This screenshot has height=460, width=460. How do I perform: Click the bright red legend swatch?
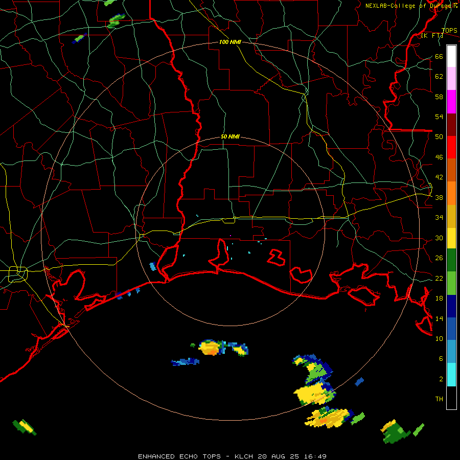(x=451, y=147)
